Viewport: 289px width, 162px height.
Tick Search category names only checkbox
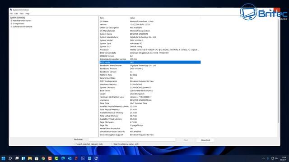coord(112,144)
